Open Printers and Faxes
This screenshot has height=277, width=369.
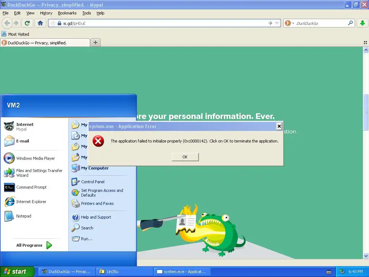(x=103, y=203)
